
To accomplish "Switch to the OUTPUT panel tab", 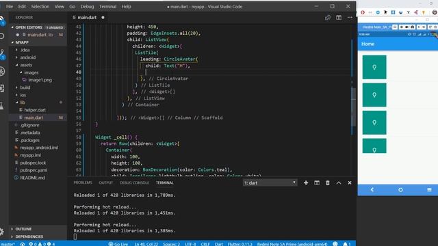I will click(x=106, y=182).
